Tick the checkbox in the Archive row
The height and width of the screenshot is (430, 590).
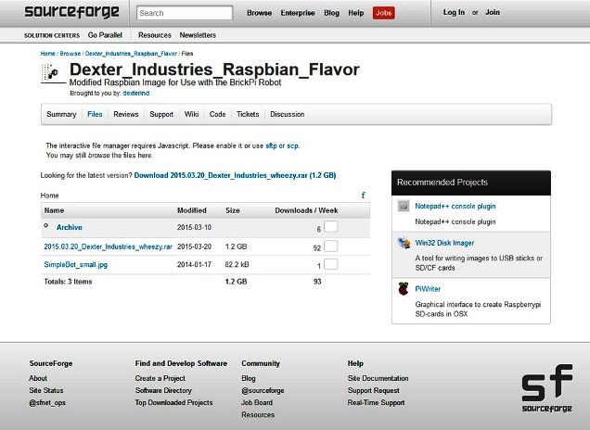[331, 227]
